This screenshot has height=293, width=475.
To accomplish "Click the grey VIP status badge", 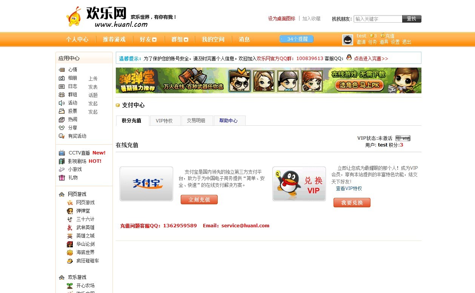I will tap(403, 138).
